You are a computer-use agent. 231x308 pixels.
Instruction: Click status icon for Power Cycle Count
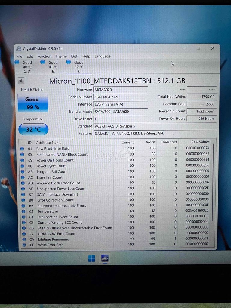click(x=22, y=166)
